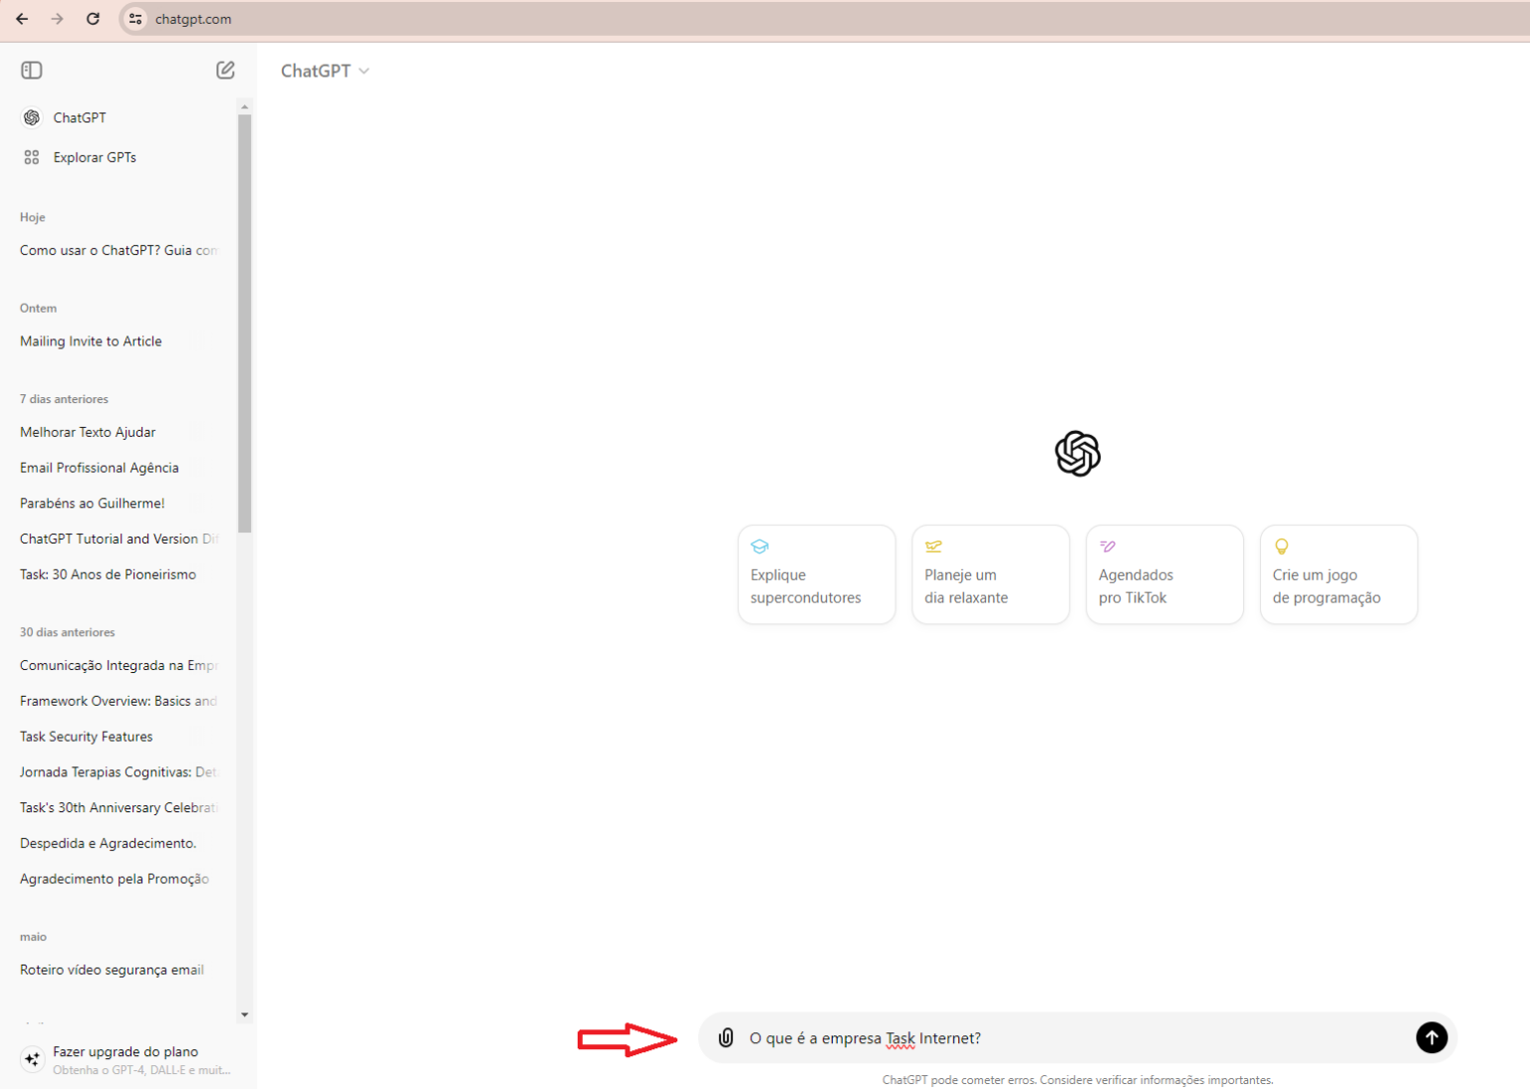Image resolution: width=1530 pixels, height=1089 pixels.
Task: Send the message with the arrow button
Action: [x=1431, y=1037]
